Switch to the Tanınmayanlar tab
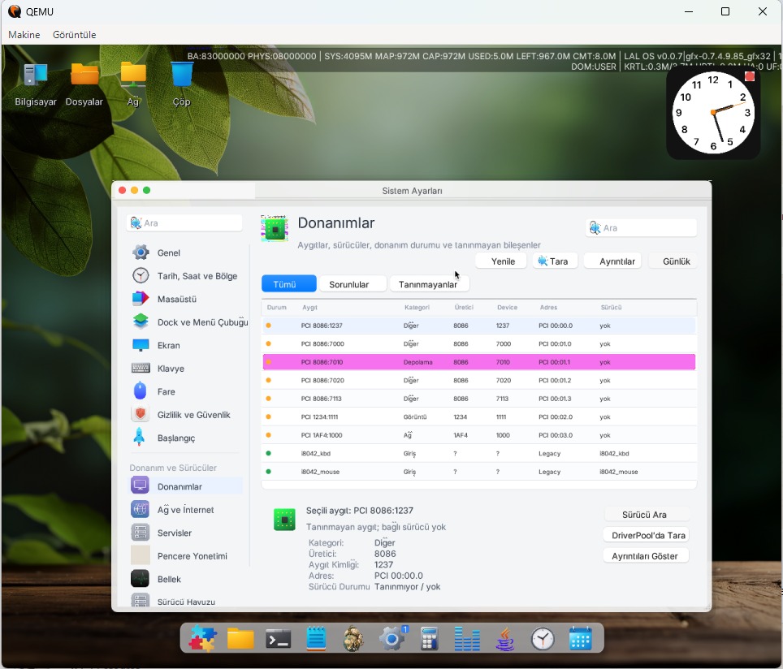The image size is (783, 669). click(430, 284)
